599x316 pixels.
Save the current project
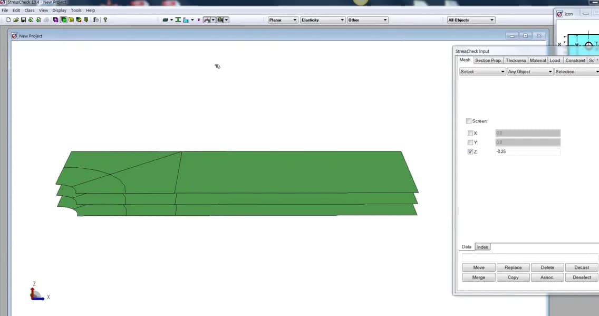click(23, 20)
